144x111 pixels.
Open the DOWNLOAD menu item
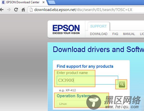coord(99,34)
